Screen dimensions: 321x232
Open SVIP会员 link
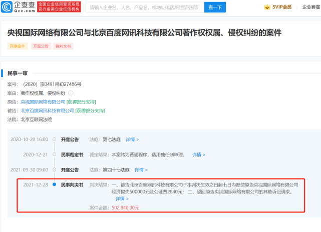[x=282, y=7]
